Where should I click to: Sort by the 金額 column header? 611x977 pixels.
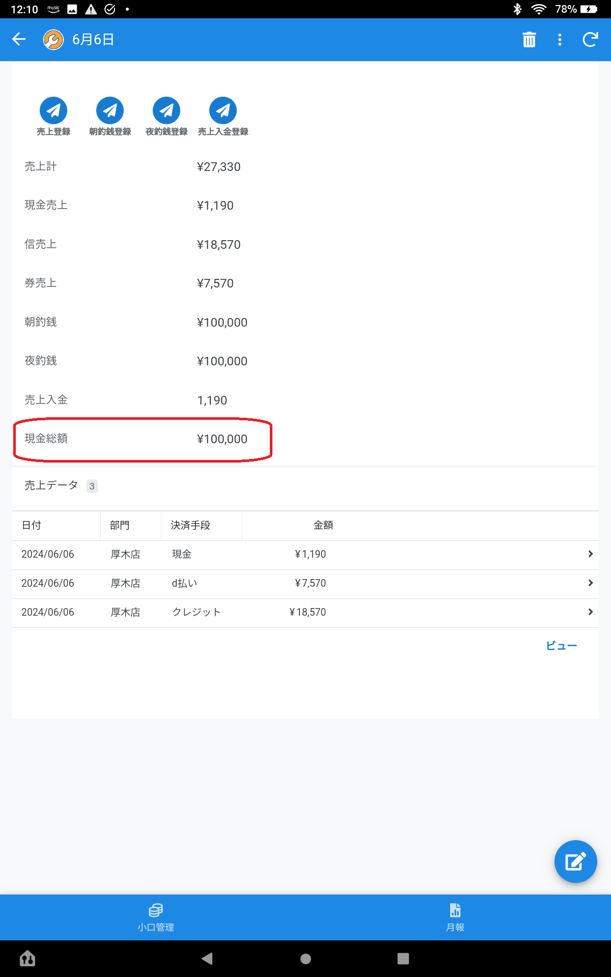click(x=323, y=525)
